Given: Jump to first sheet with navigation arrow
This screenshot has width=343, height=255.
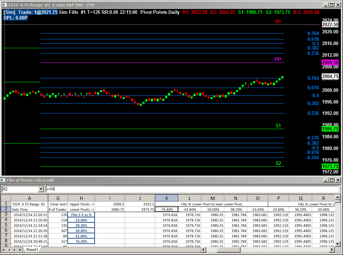Looking at the screenshot, I should coord(4,250).
